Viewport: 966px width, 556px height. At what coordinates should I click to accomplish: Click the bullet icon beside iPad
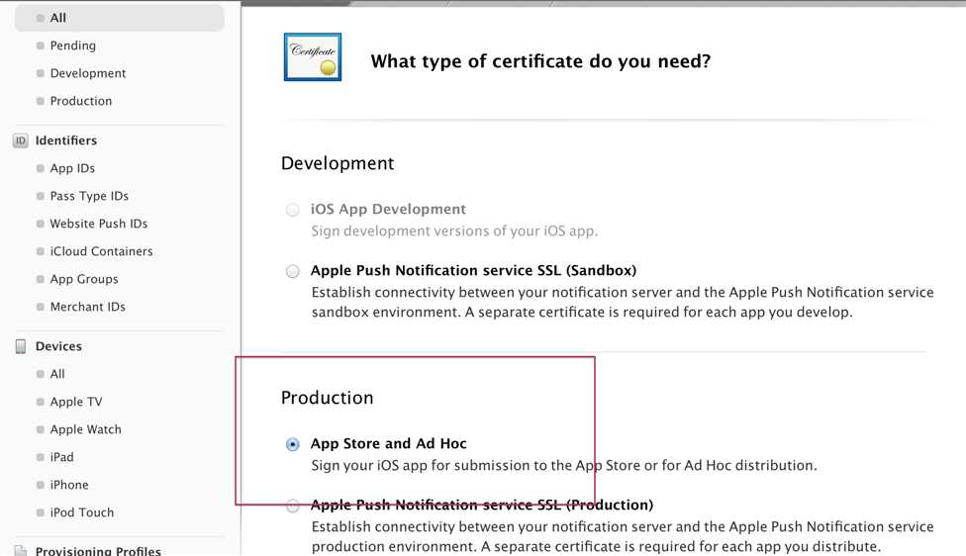(40, 457)
